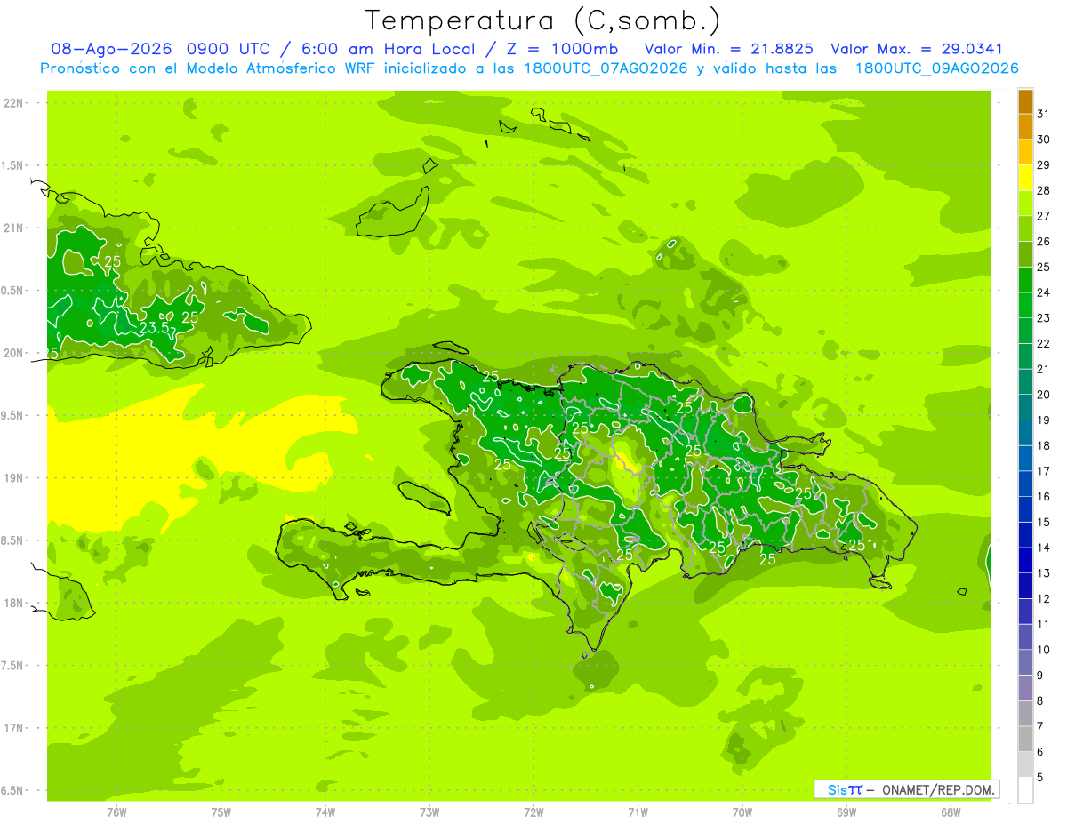Click the '18N' latitude axis label
1067x824 pixels.
point(14,604)
